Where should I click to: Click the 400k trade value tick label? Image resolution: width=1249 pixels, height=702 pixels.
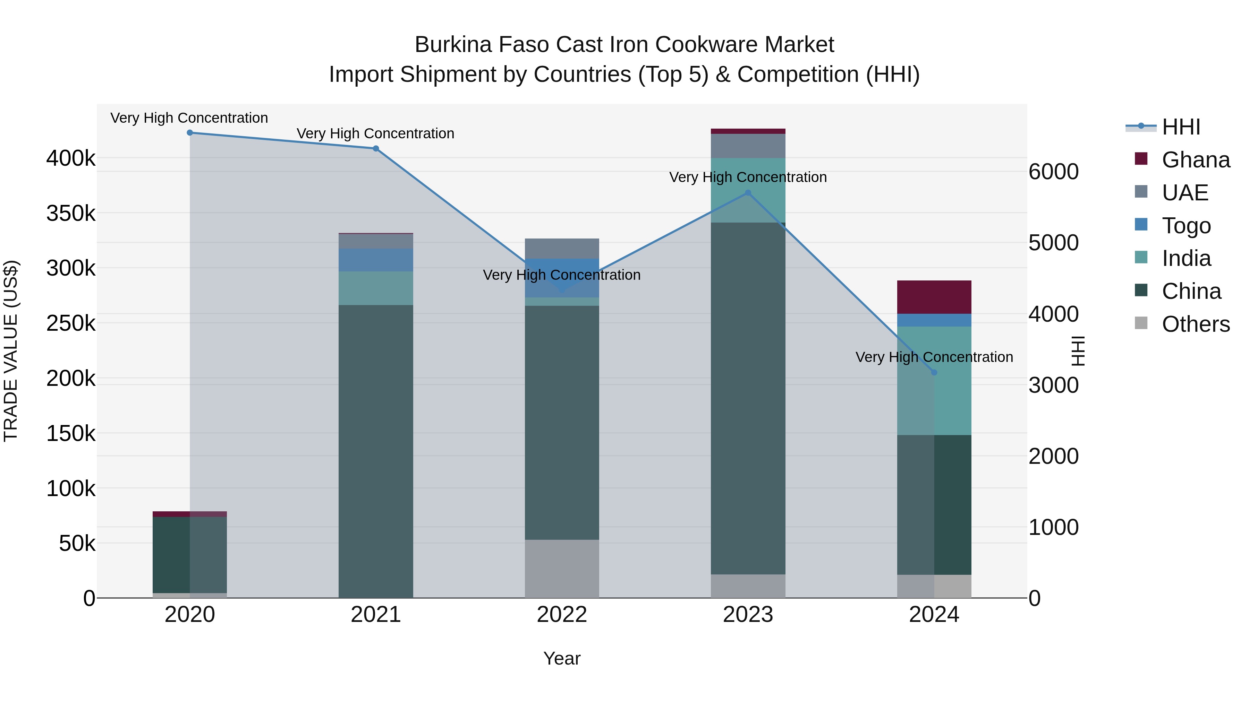coord(71,158)
